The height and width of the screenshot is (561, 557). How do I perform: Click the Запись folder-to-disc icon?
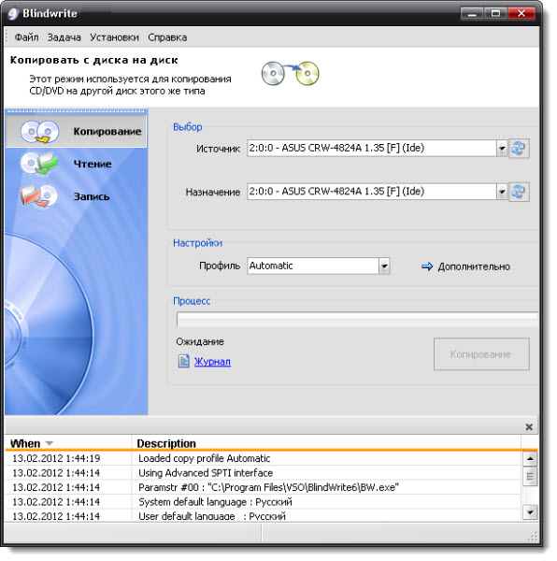pos(39,196)
